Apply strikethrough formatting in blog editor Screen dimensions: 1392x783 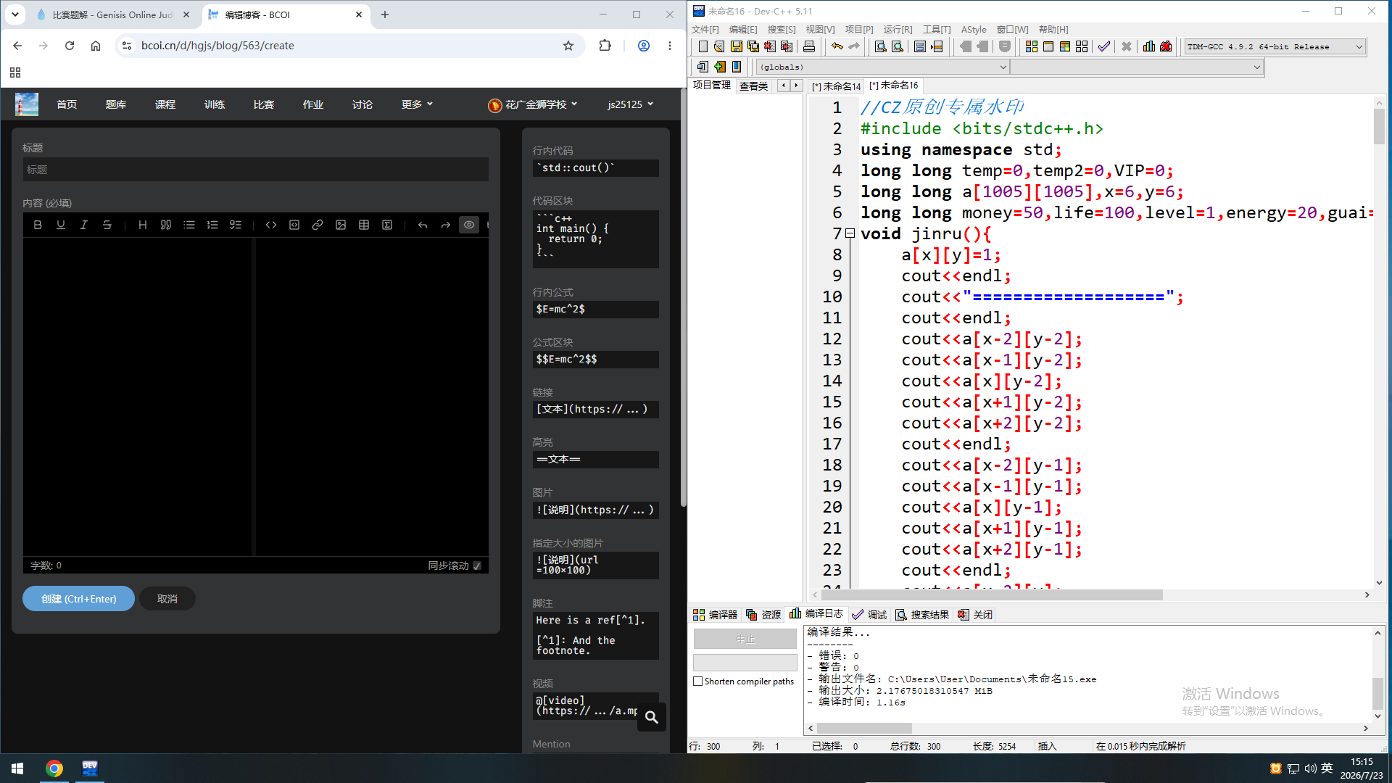click(x=107, y=225)
